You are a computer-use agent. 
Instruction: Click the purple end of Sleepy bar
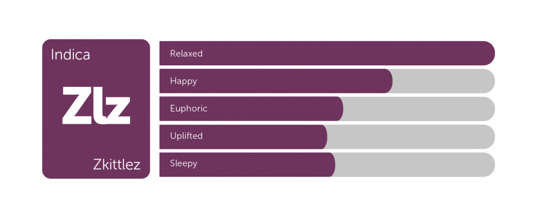pos(329,164)
